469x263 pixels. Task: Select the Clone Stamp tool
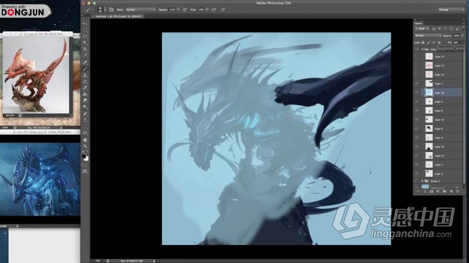tap(85, 75)
